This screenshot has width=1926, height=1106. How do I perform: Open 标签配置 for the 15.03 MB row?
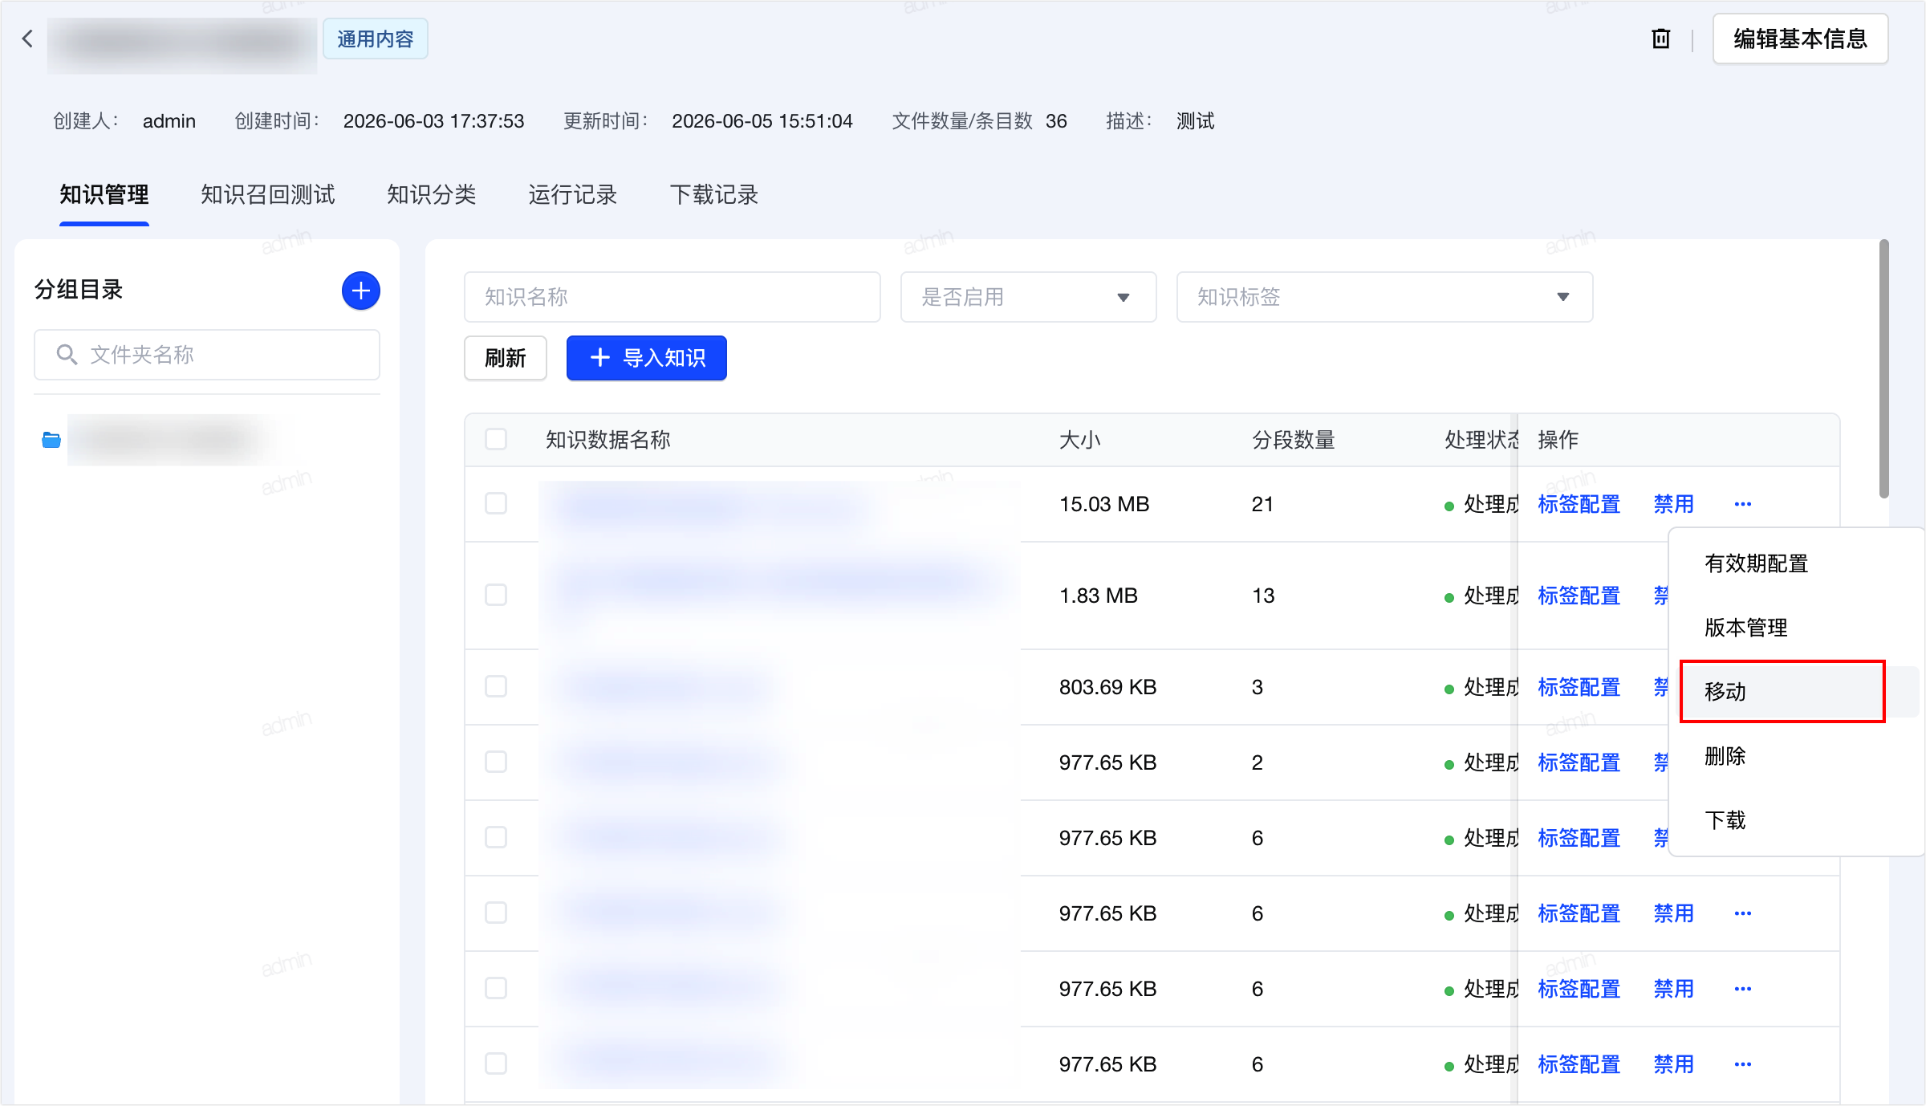1579,504
